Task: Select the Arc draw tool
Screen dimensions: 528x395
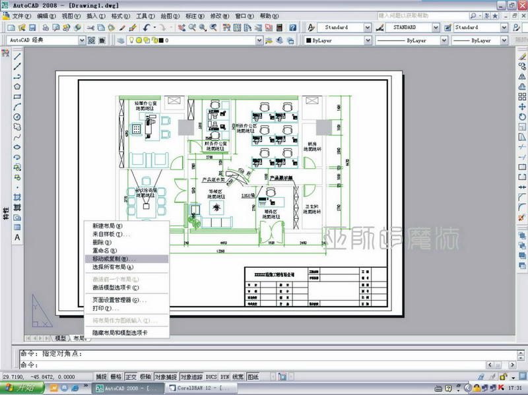Action: 17,107
